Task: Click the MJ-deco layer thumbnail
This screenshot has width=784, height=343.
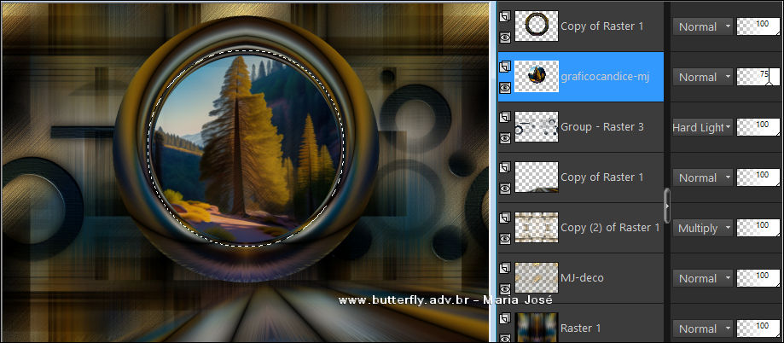Action: (x=537, y=278)
